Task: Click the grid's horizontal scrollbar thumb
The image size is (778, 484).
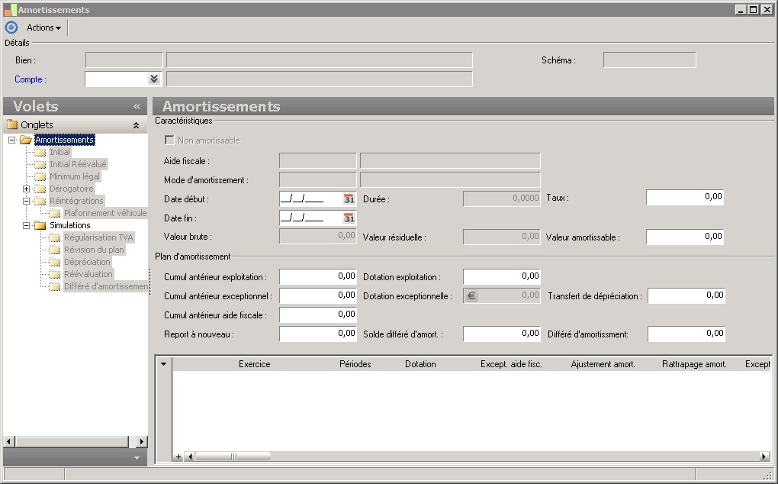Action: tap(233, 457)
